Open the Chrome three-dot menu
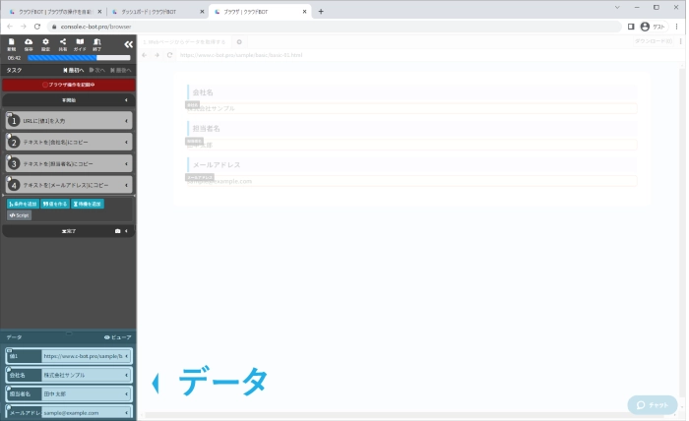Image resolution: width=689 pixels, height=421 pixels. (678, 27)
